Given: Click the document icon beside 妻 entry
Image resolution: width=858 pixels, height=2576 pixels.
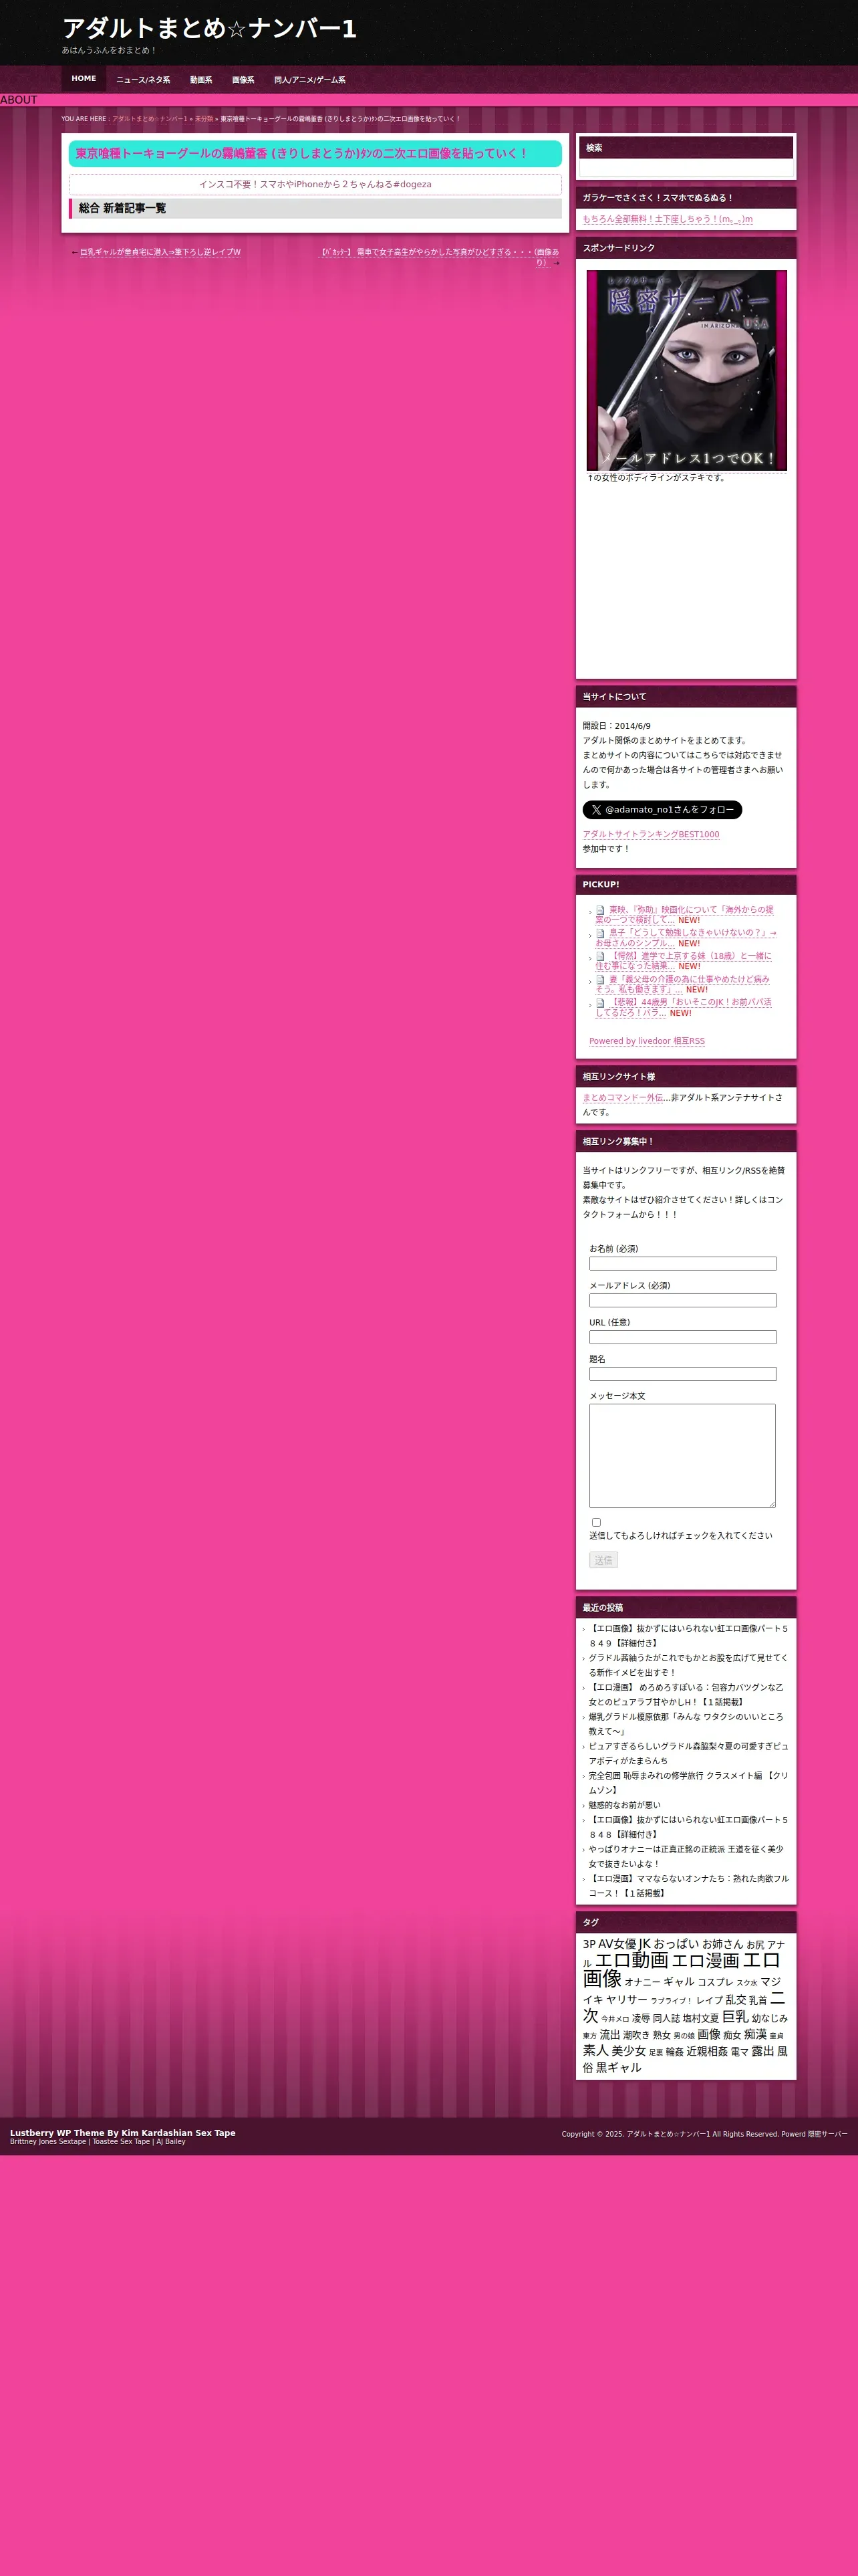Looking at the screenshot, I should (x=600, y=980).
